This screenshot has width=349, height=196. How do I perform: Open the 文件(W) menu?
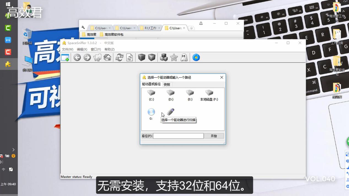tap(67, 49)
